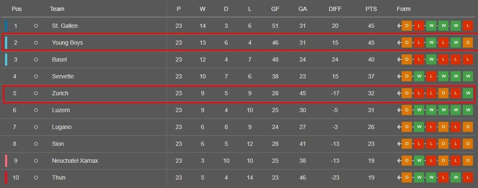Click the circle icon beside Young Boys
The width and height of the screenshot is (478, 188).
(x=36, y=43)
